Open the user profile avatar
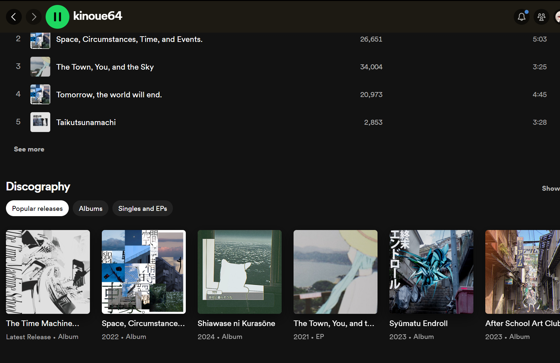Image resolution: width=560 pixels, height=363 pixels. [x=557, y=17]
